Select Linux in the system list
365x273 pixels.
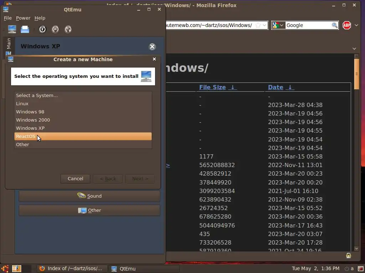tap(83, 103)
